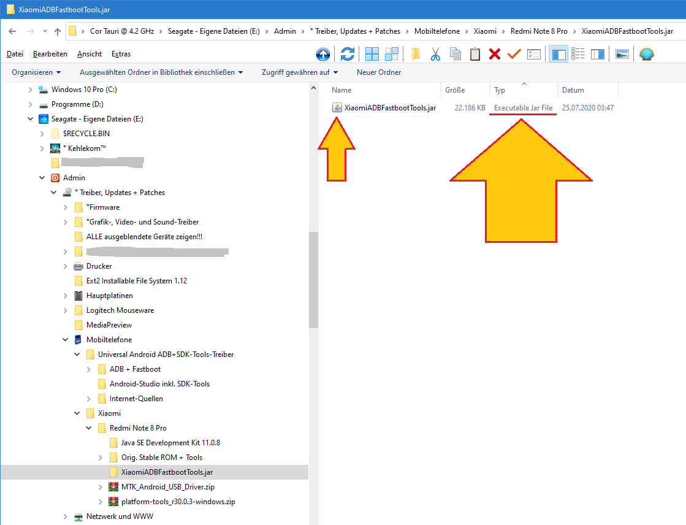The width and height of the screenshot is (686, 525).
Task: Click the red X Delete icon
Action: 494,55
